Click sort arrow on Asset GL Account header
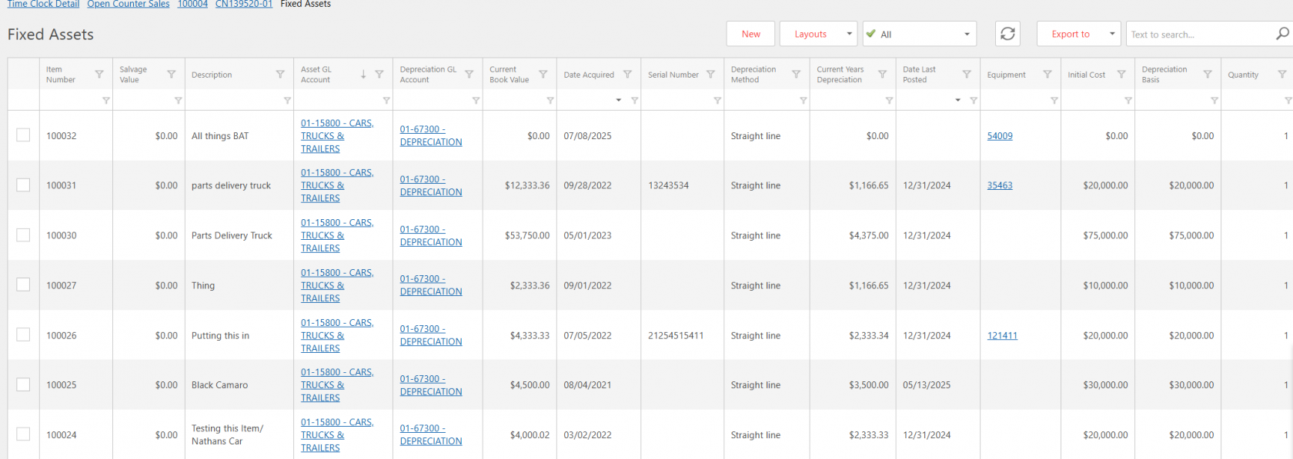Viewport: 1293px width, 459px height. [x=363, y=75]
